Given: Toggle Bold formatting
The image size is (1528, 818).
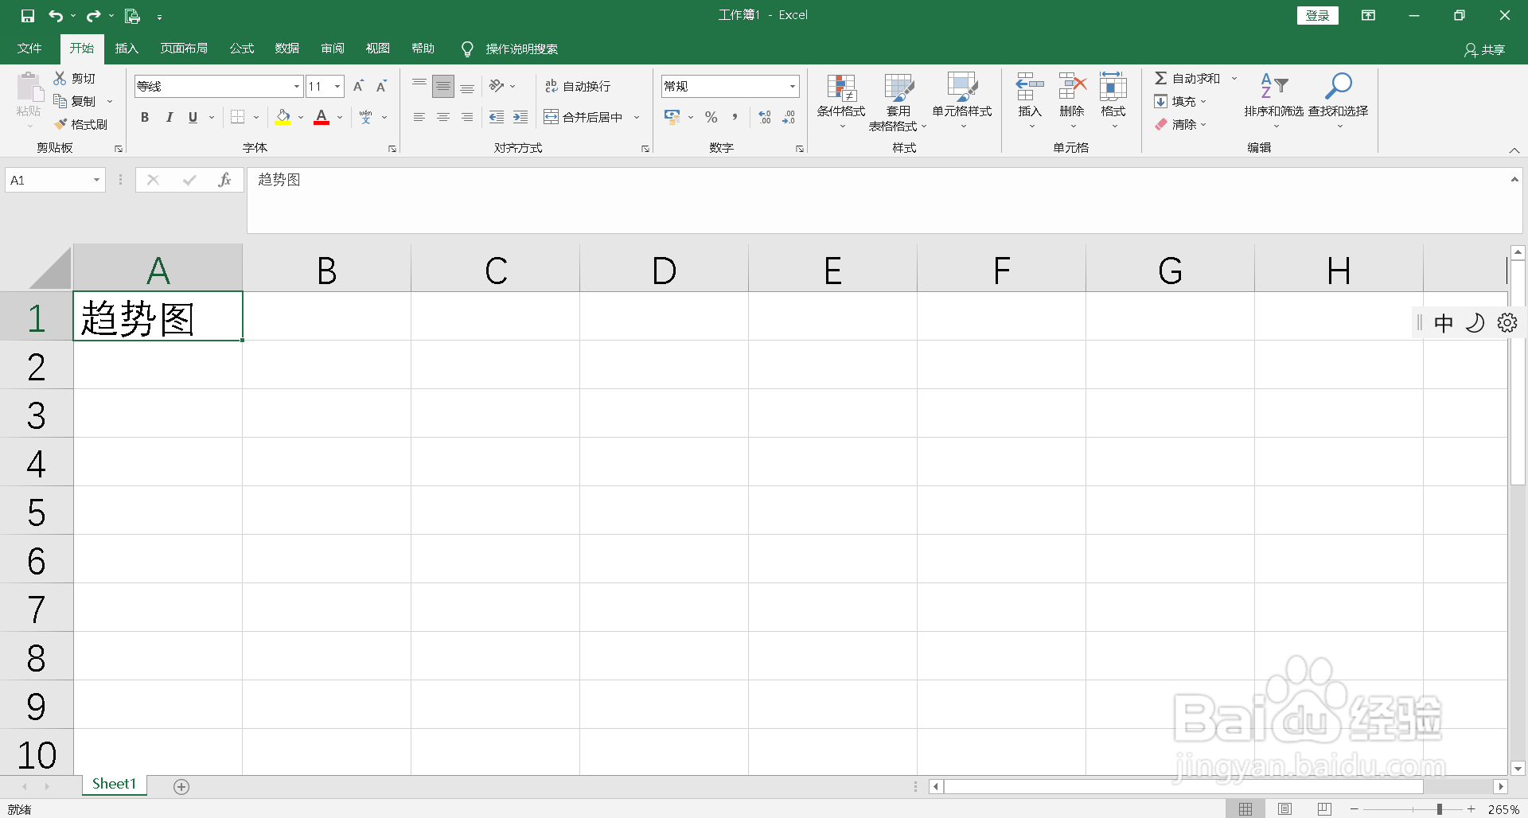Looking at the screenshot, I should 145,117.
